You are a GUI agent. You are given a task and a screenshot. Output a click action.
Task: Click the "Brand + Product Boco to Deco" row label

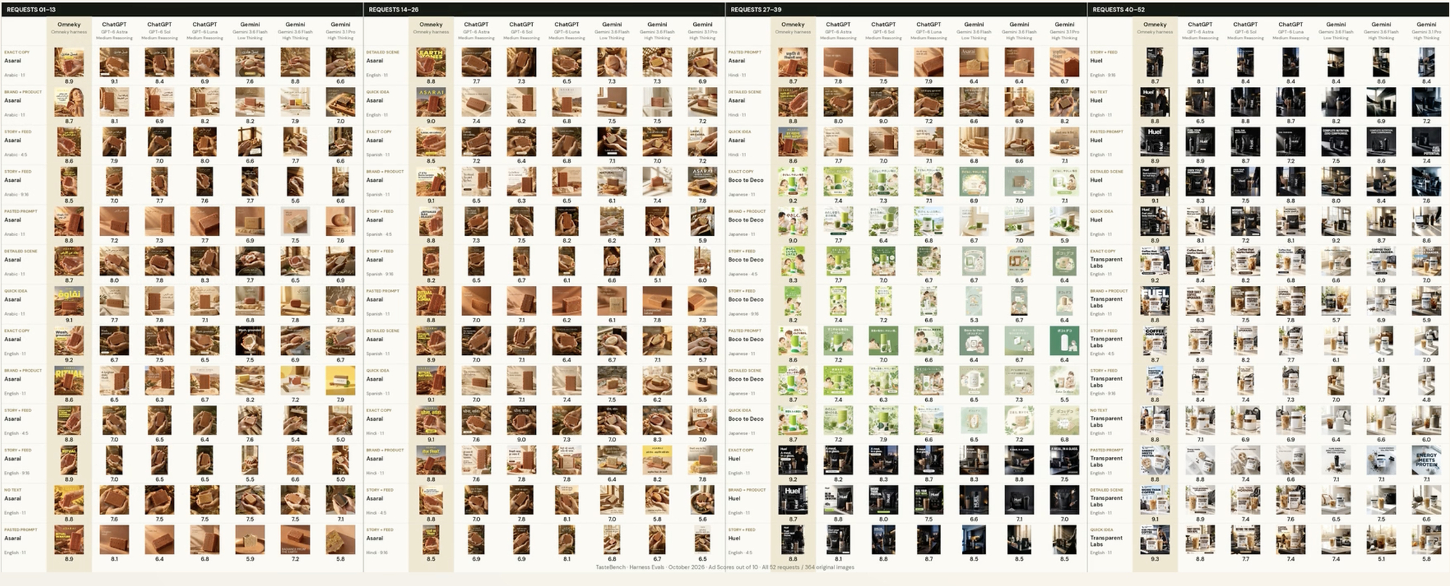coord(746,222)
